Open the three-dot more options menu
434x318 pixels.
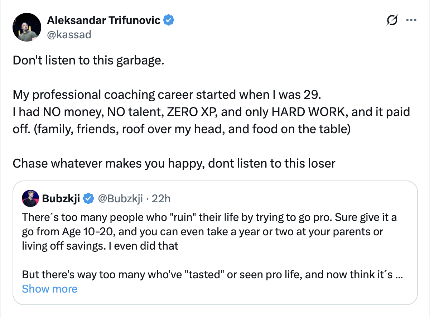pyautogui.click(x=411, y=20)
